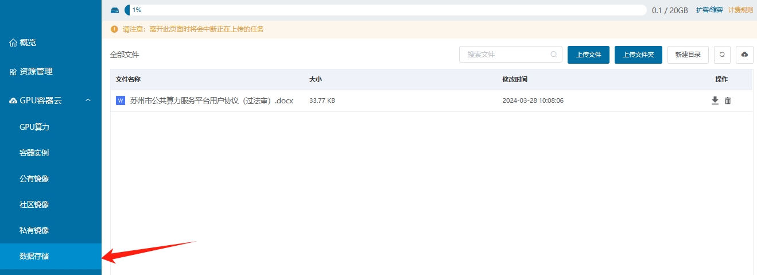The image size is (757, 275).
Task: Click the 1% storage usage progress bar
Action: coord(385,10)
